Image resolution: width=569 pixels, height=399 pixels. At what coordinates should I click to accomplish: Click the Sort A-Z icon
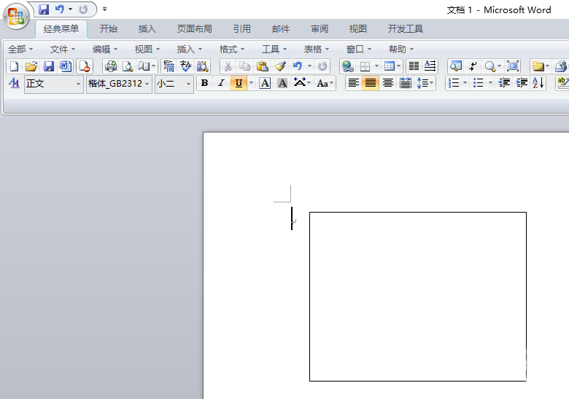(538, 83)
